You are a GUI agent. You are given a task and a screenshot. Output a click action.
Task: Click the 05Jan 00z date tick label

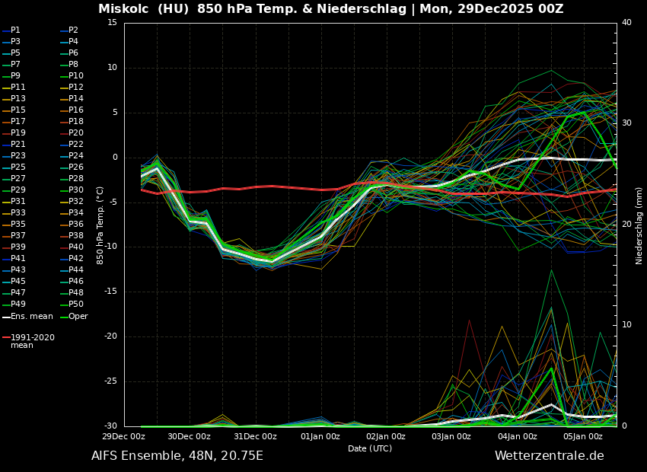click(x=583, y=436)
